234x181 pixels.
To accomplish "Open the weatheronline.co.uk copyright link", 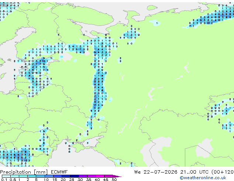I will [x=203, y=178].
